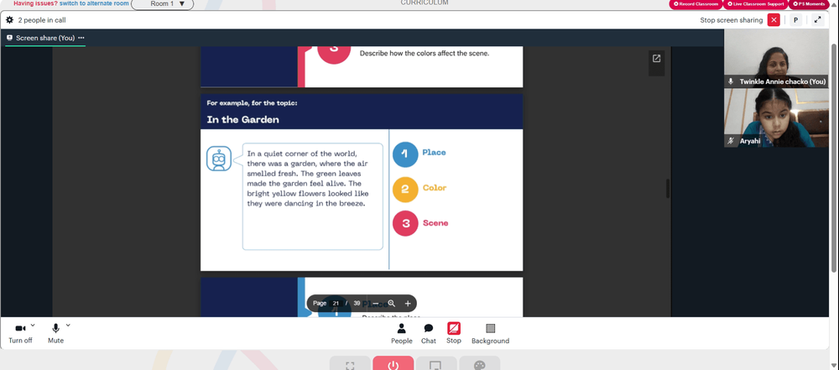Screen dimensions: 839x370
Task: Click the Record Classroom button
Action: point(696,3)
